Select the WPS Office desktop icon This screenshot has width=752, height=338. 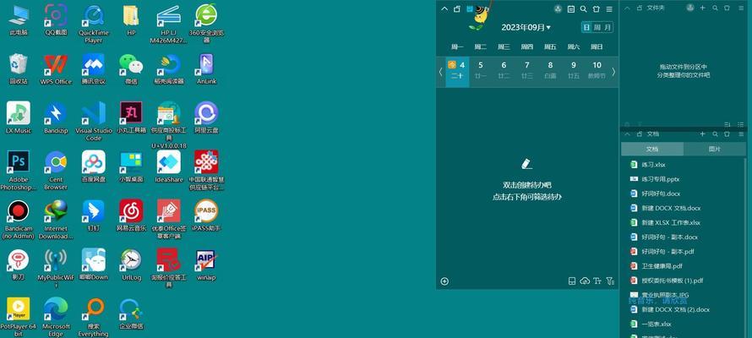point(56,69)
